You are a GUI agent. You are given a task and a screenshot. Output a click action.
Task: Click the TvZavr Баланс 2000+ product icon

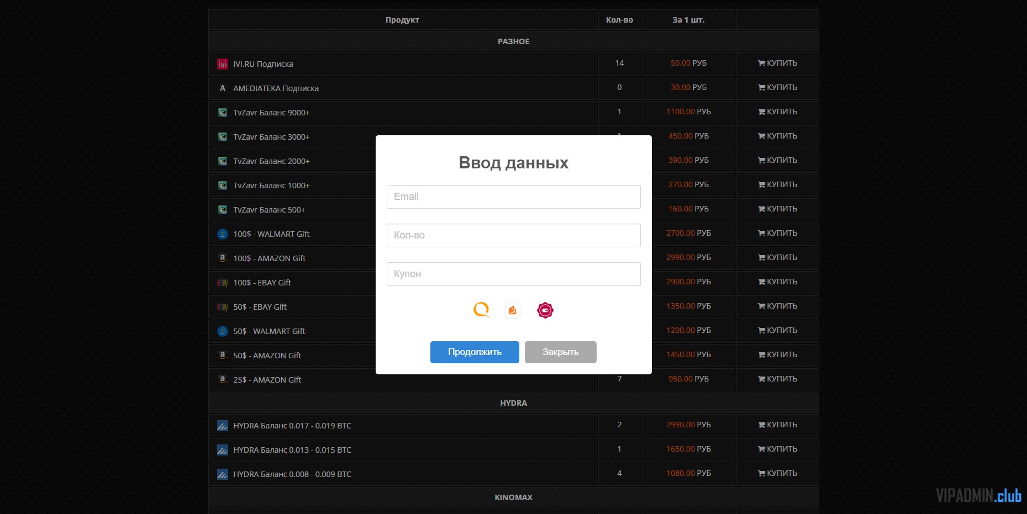[x=223, y=161]
